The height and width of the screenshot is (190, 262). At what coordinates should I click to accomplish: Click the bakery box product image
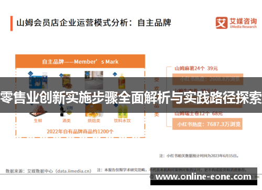[x=94, y=111]
